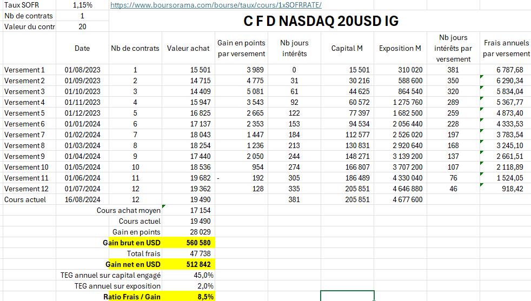
Task: Select gain in points cell 3 543
Action: click(x=242, y=102)
